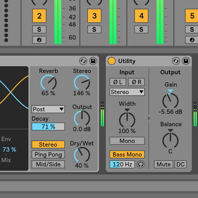Click the Reverb amount knob

coord(48,83)
